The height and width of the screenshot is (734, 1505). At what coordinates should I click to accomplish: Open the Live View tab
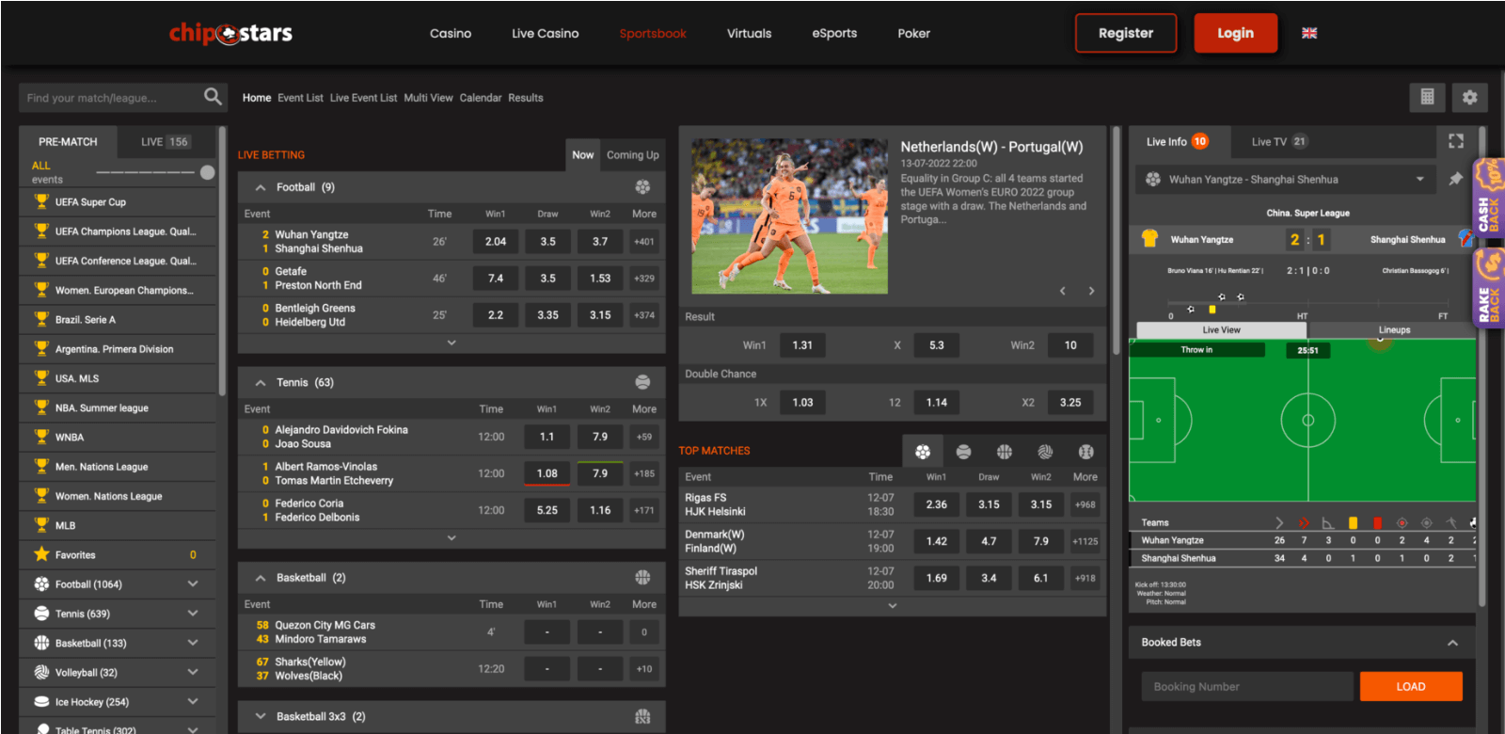[x=1222, y=329]
